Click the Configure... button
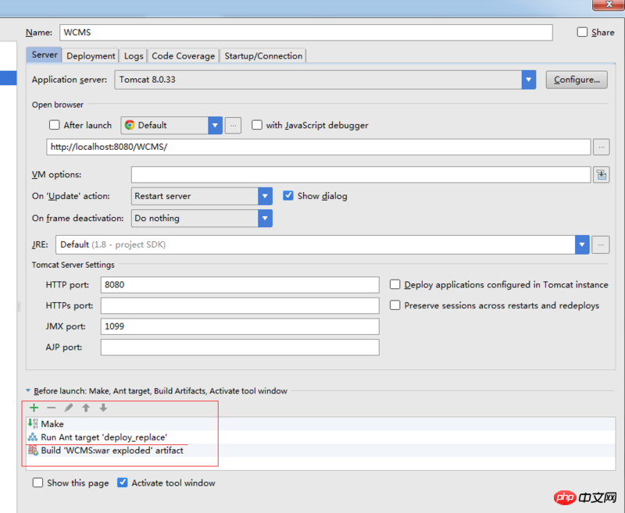625x513 pixels. (x=577, y=80)
